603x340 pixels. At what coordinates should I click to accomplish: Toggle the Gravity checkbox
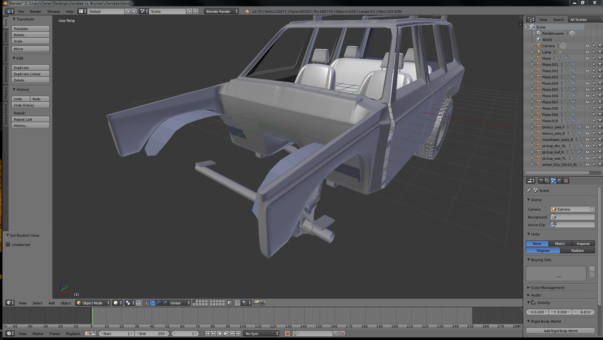[534, 302]
